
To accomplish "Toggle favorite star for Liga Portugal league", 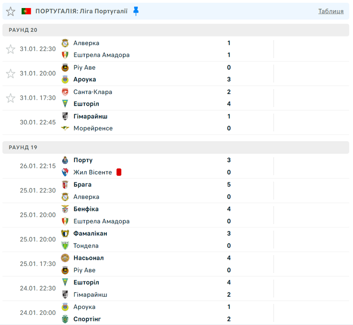I will coord(11,11).
